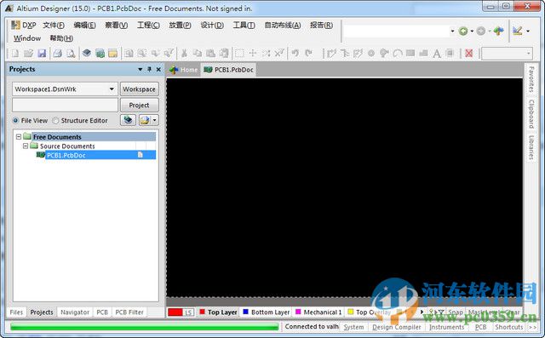Click the blue Save floppy icon
Image resolution: width=545 pixels, height=338 pixels.
(42, 53)
